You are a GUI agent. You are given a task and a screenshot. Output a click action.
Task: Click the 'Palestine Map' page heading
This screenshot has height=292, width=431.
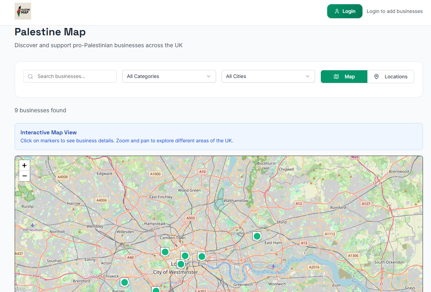coord(50,32)
